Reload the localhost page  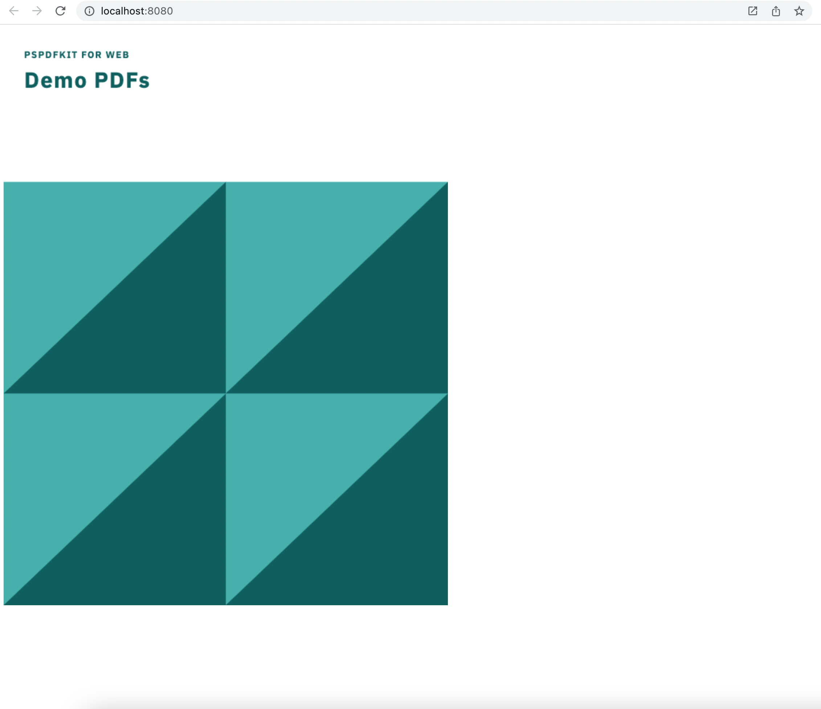60,11
